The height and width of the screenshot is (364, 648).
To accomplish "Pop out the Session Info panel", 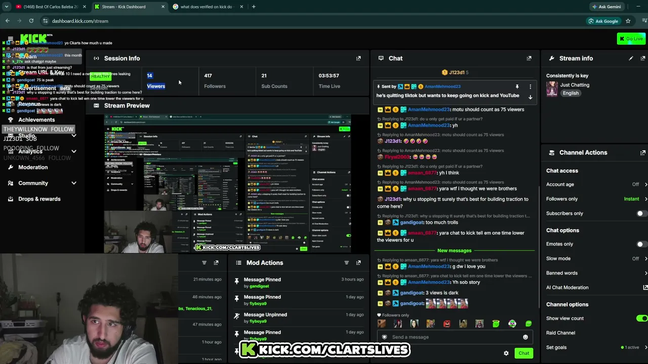I will [358, 58].
